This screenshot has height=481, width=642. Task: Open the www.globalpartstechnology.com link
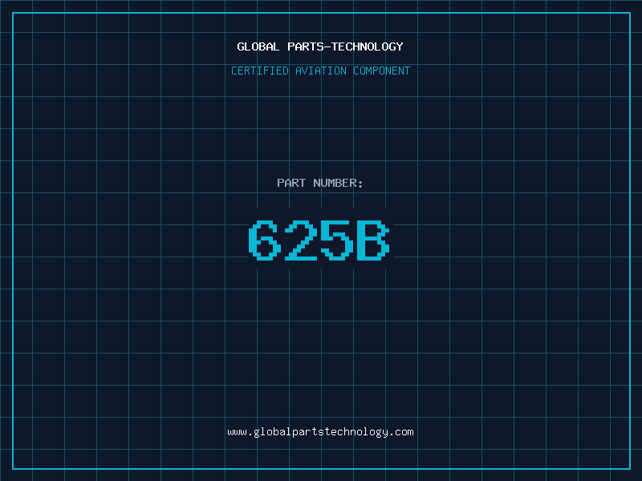320,432
